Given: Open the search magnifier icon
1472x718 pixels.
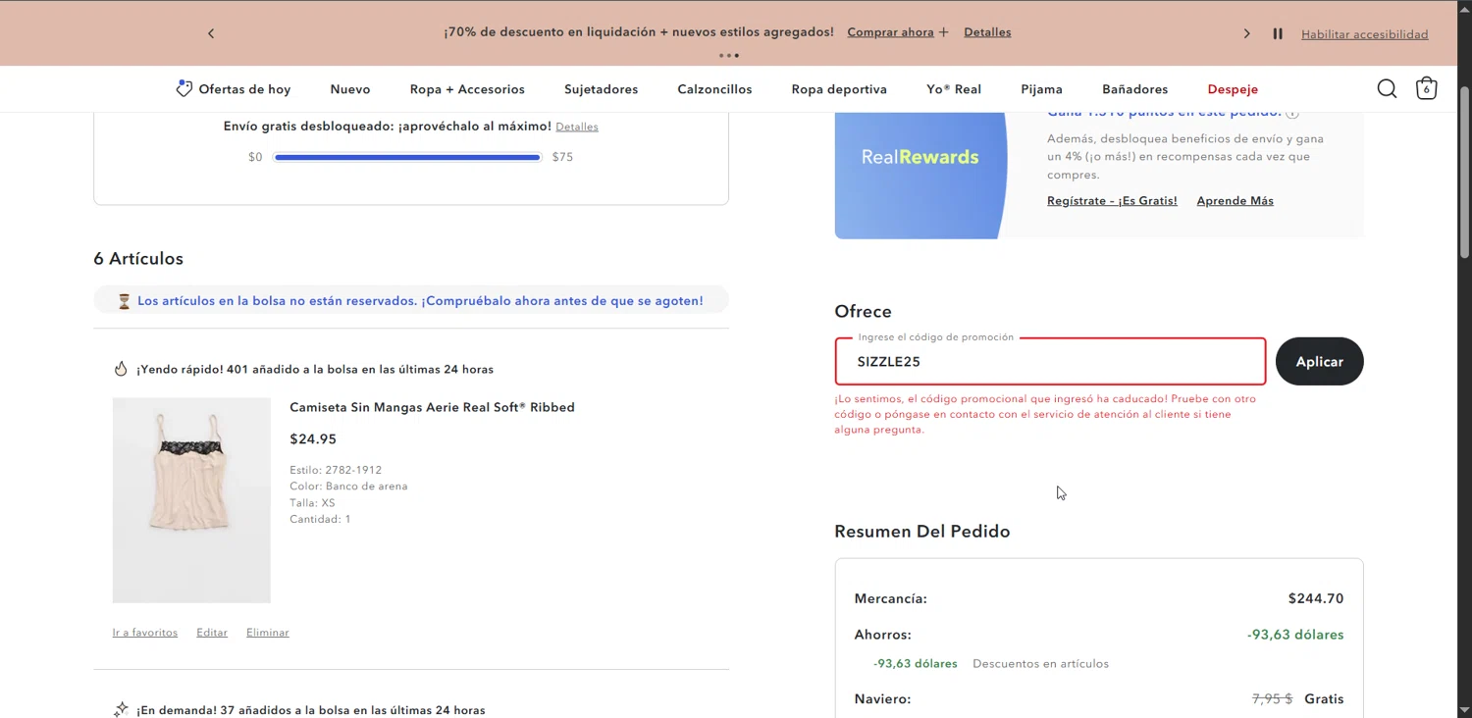Looking at the screenshot, I should coord(1387,89).
